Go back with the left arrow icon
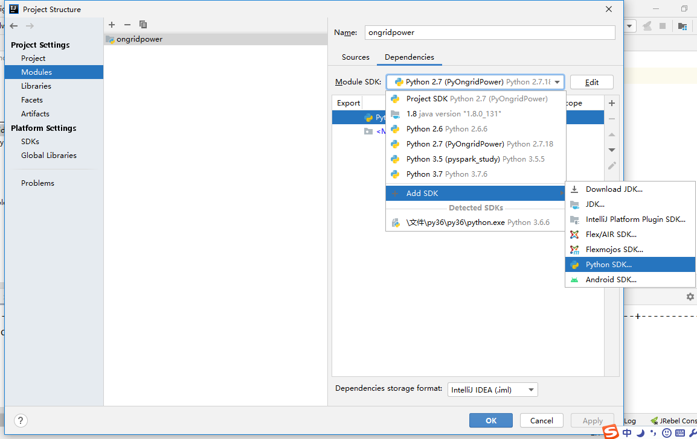The image size is (697, 439). [14, 26]
